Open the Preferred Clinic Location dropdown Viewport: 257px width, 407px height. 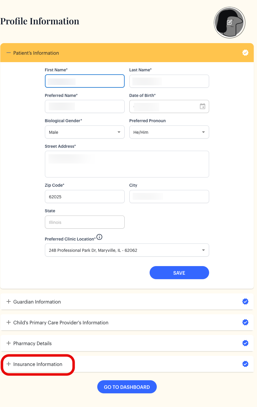coord(127,250)
